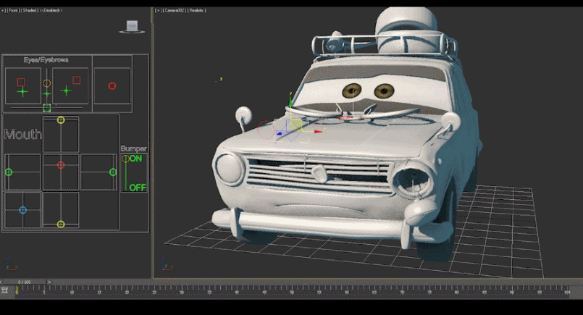Select the round left side mirror of car
The image size is (583, 315).
(x=243, y=114)
